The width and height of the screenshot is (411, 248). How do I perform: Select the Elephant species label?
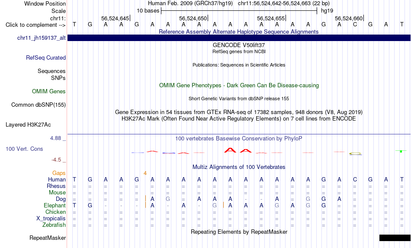point(55,206)
